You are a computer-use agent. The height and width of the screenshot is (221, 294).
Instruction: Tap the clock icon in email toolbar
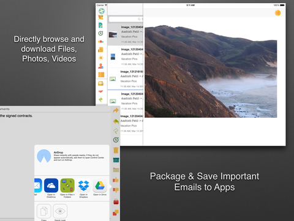(x=116, y=140)
